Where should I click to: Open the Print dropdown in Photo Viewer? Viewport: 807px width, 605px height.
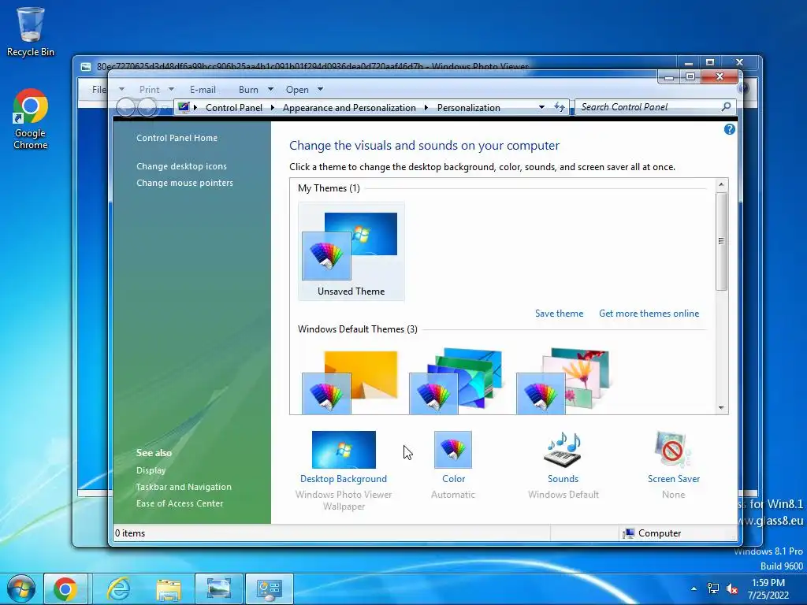171,90
